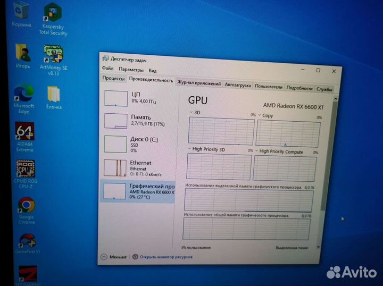The height and width of the screenshot is (286, 383).
Task: Click the Copy engine utilization graph
Action: [x=288, y=134]
